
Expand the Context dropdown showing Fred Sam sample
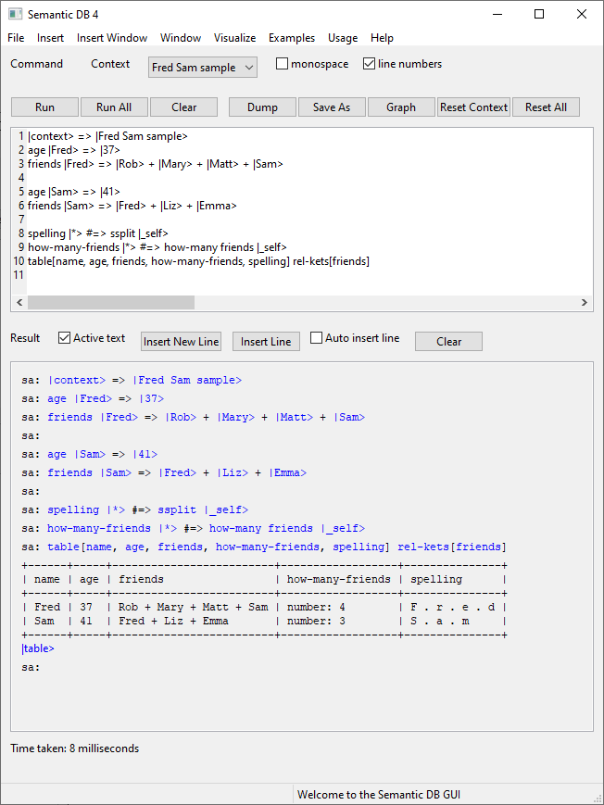203,68
